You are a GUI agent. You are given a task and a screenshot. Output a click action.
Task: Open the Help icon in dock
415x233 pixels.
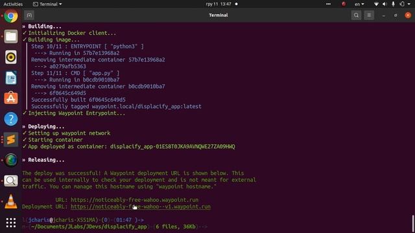pyautogui.click(x=11, y=119)
